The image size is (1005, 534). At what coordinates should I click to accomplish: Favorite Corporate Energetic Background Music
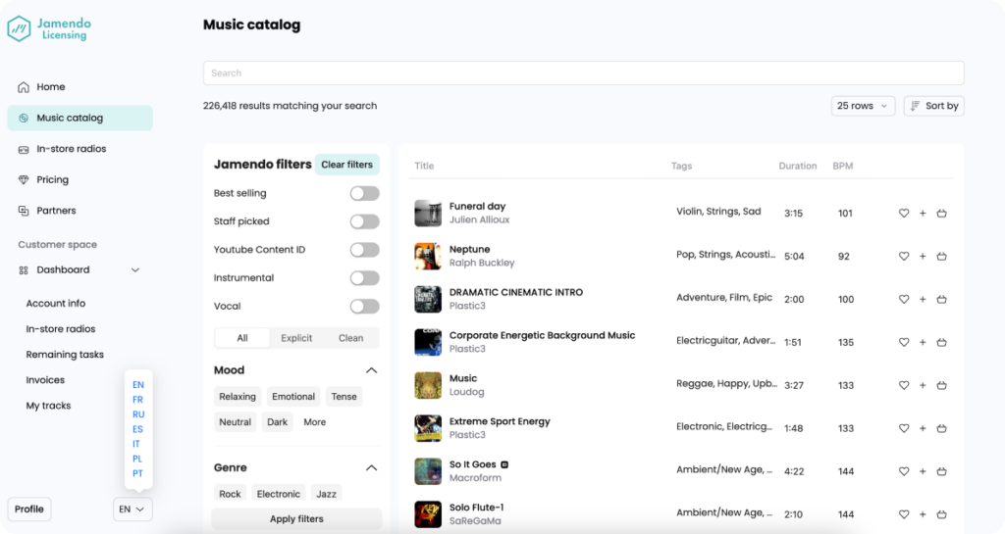[x=904, y=342]
